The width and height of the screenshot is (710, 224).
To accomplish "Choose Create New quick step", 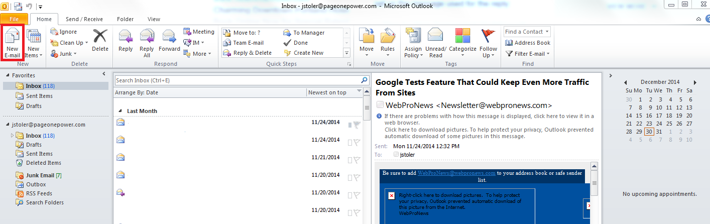I will point(304,53).
